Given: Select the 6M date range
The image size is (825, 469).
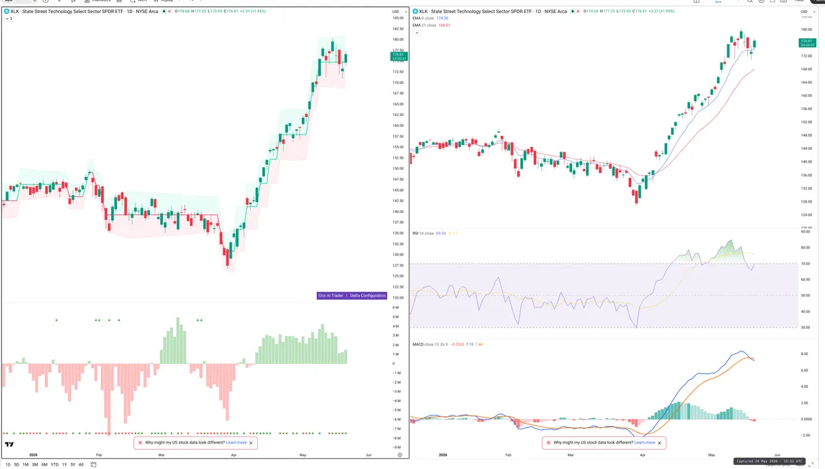Looking at the screenshot, I should pos(45,465).
